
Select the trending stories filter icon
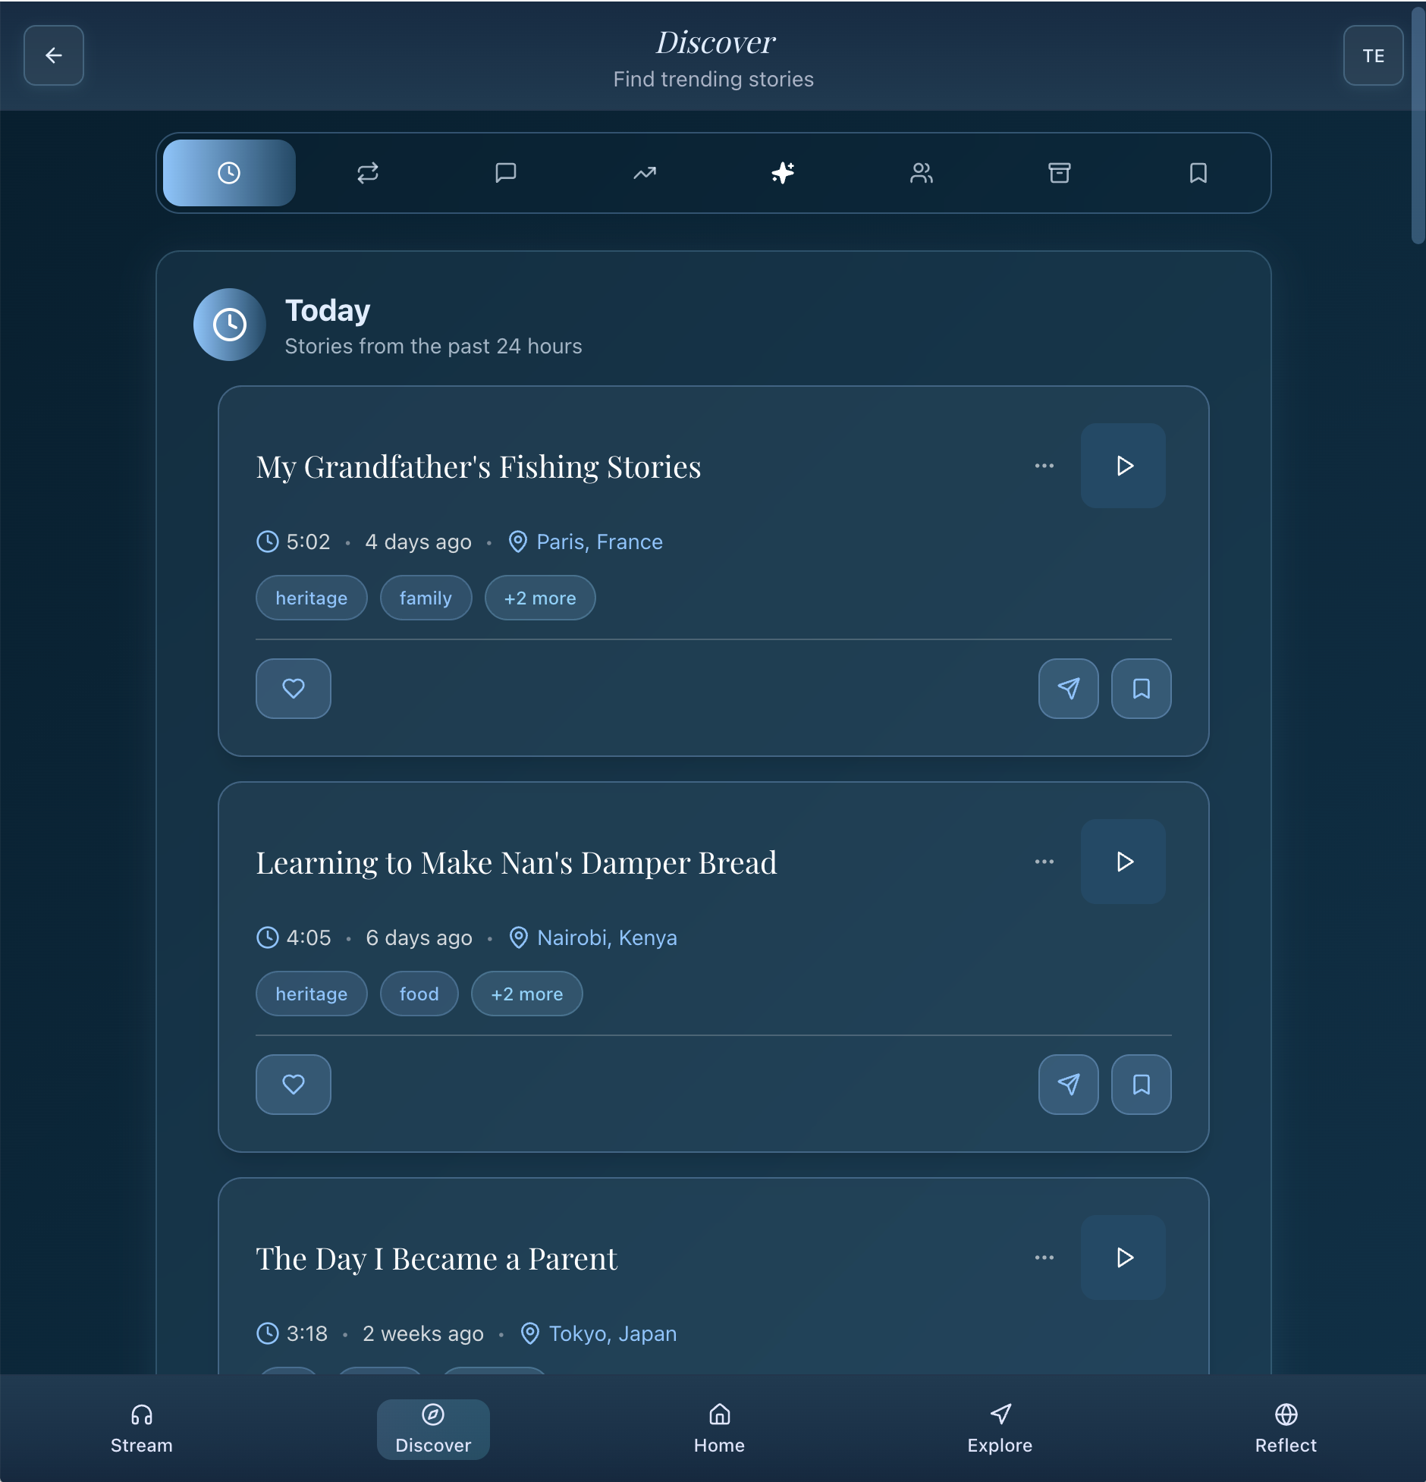(643, 173)
